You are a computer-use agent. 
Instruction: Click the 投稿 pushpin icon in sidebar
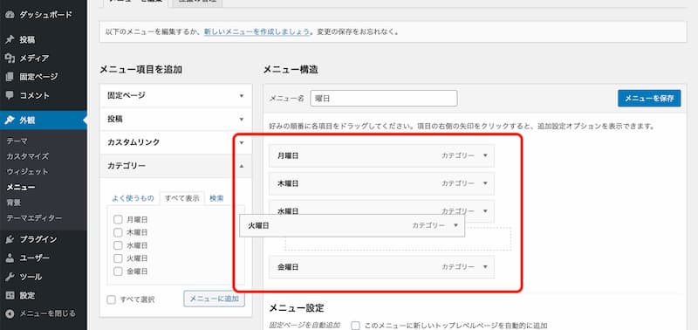click(10, 39)
